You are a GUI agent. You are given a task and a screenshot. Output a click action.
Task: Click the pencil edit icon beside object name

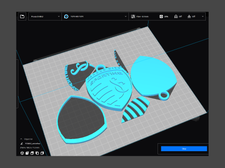click(x=22, y=143)
